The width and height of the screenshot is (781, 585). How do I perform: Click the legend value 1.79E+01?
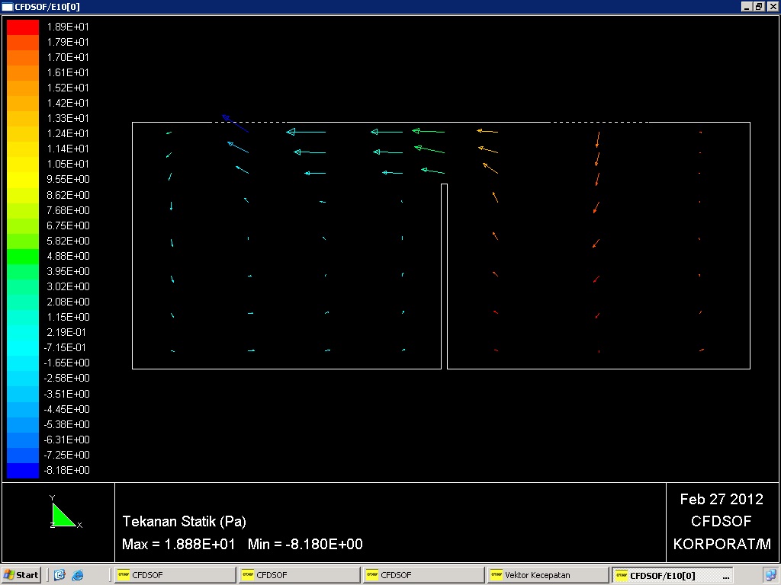[68, 43]
